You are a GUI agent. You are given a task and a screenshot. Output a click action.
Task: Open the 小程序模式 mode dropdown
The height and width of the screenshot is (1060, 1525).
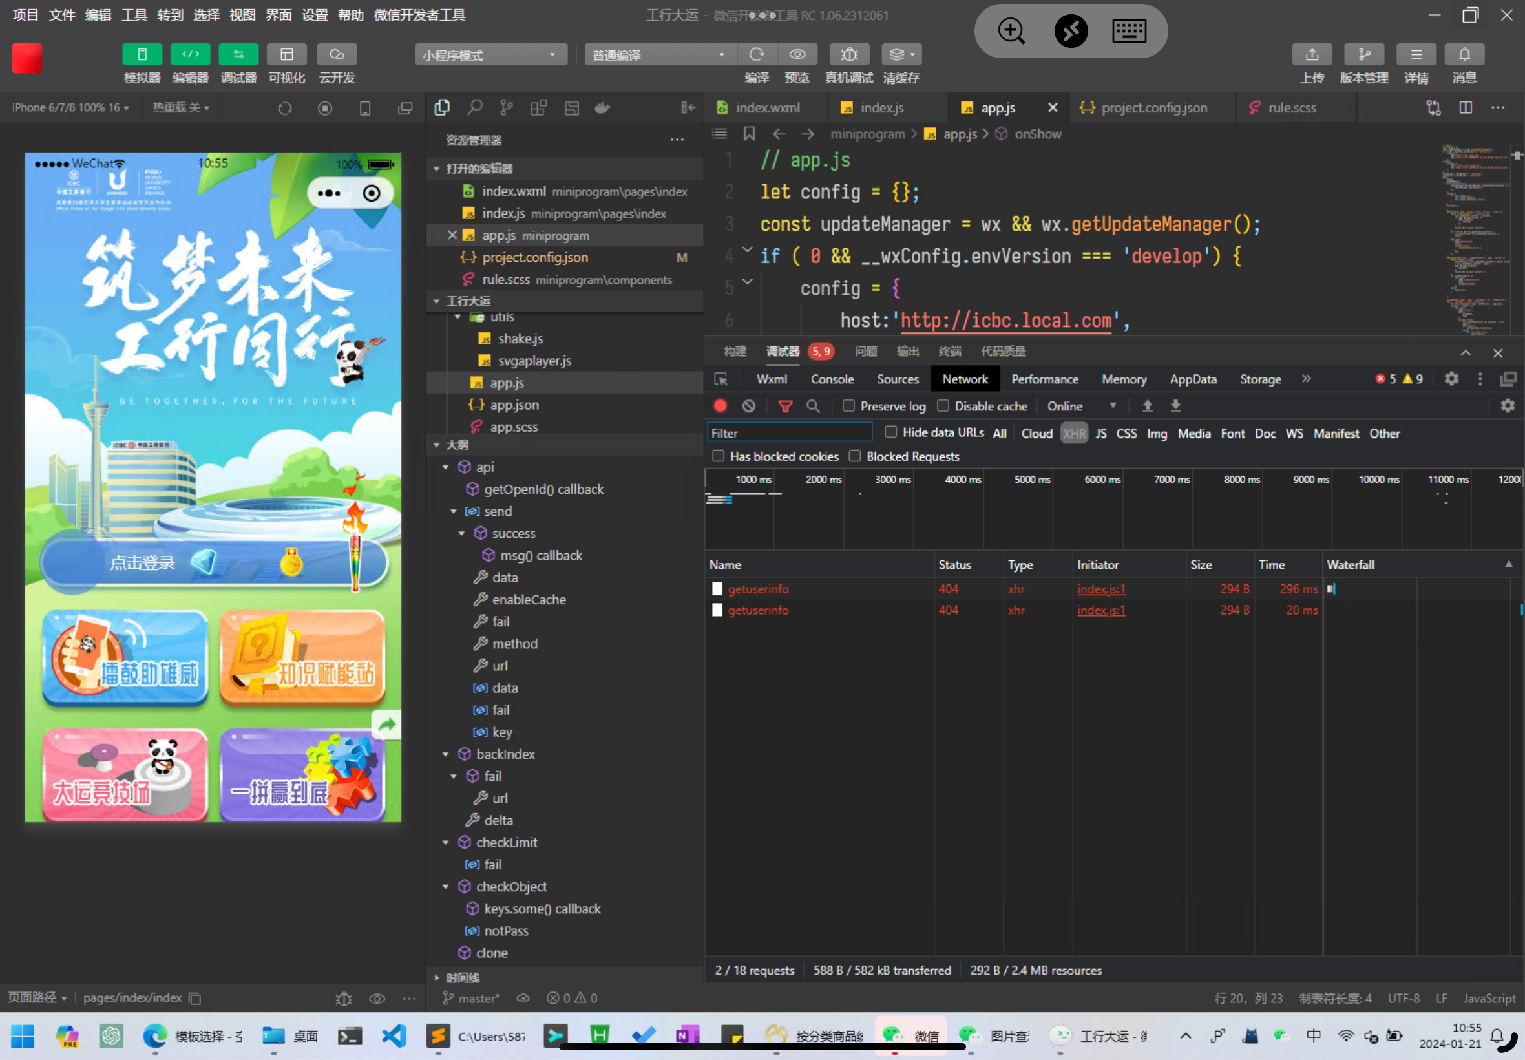coord(490,55)
